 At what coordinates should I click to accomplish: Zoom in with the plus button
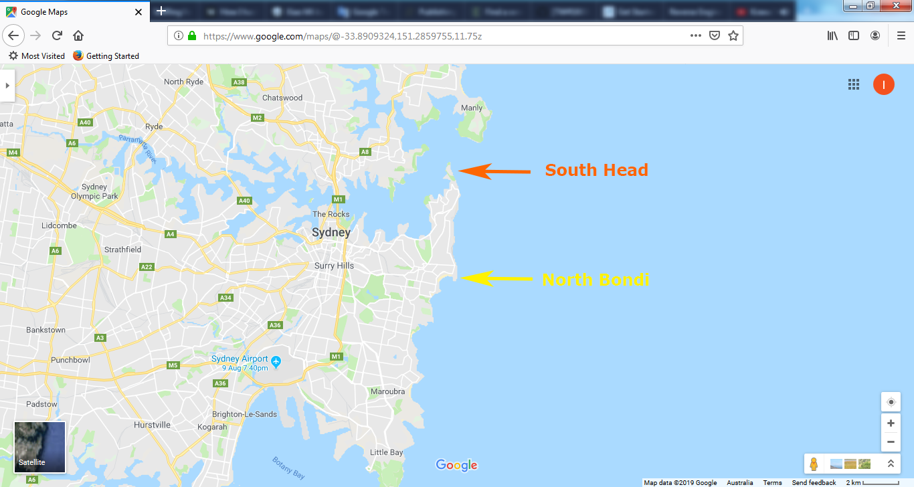(891, 423)
